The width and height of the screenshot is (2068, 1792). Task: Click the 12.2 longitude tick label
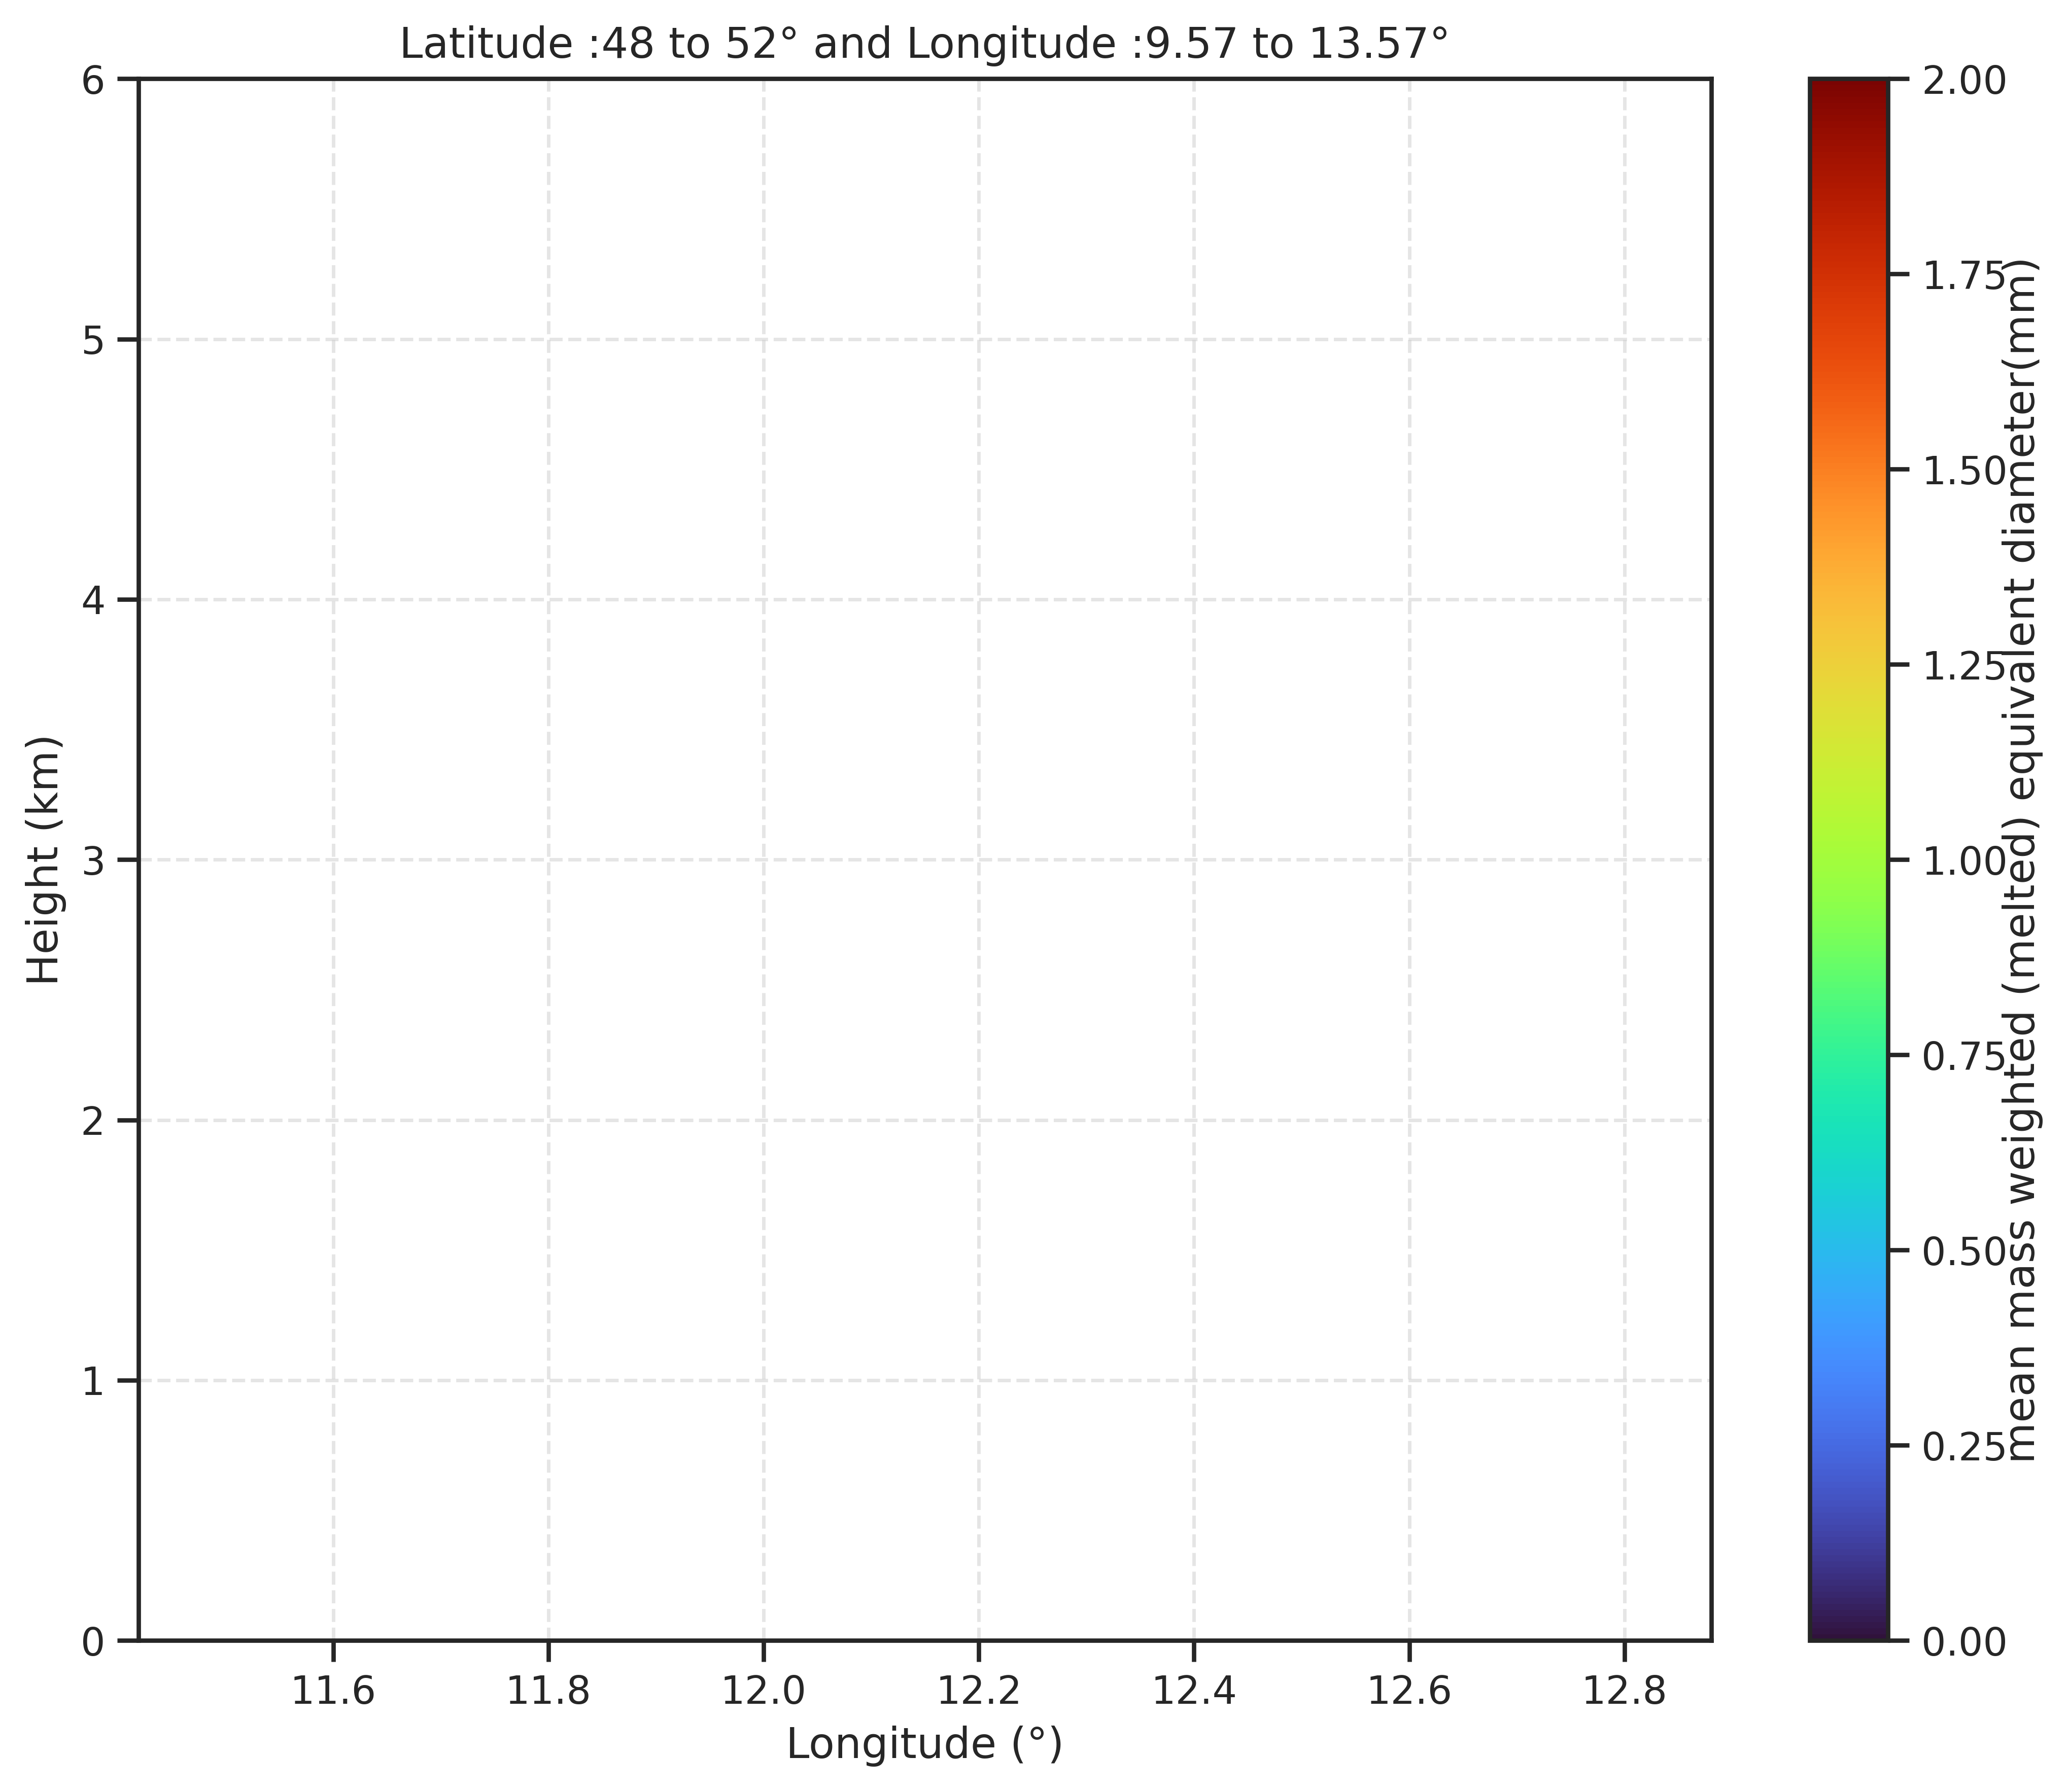[979, 1691]
